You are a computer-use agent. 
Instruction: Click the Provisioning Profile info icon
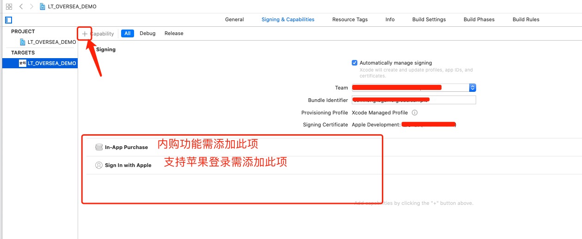(415, 113)
